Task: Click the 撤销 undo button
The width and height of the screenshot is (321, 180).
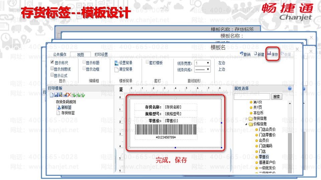Action: pos(245,54)
